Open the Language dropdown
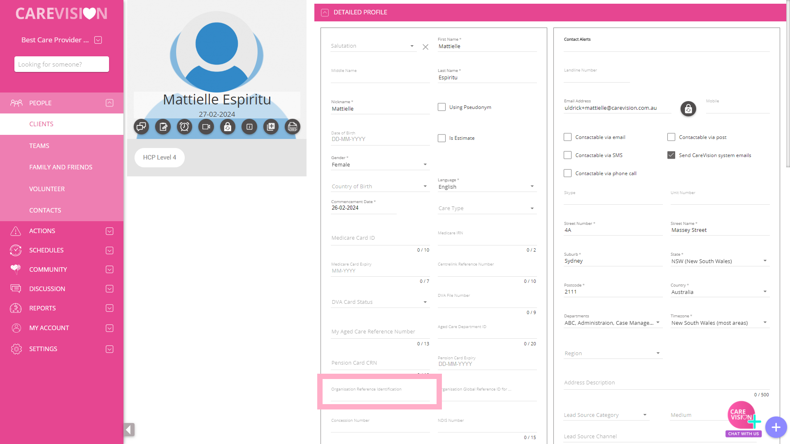This screenshot has width=790, height=444. [487, 187]
